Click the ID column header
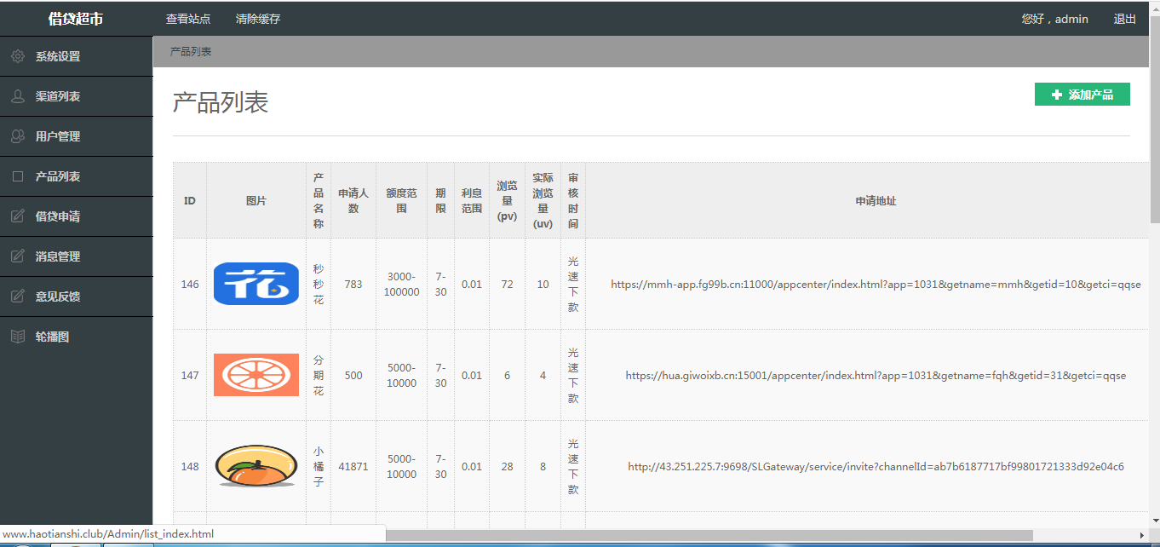The height and width of the screenshot is (547, 1160). (190, 201)
